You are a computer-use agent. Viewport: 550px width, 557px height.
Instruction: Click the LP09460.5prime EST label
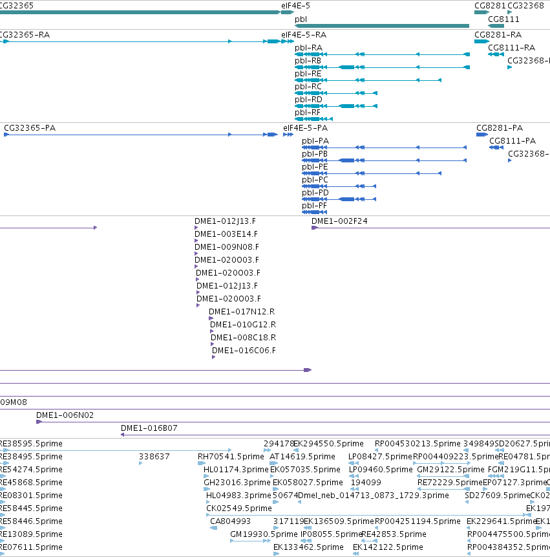pos(381,470)
